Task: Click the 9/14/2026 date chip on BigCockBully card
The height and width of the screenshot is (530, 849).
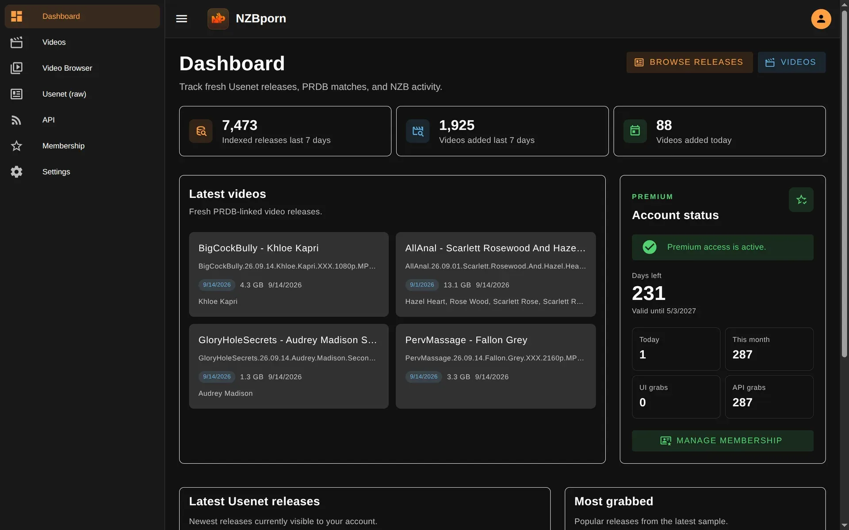Action: coord(217,285)
